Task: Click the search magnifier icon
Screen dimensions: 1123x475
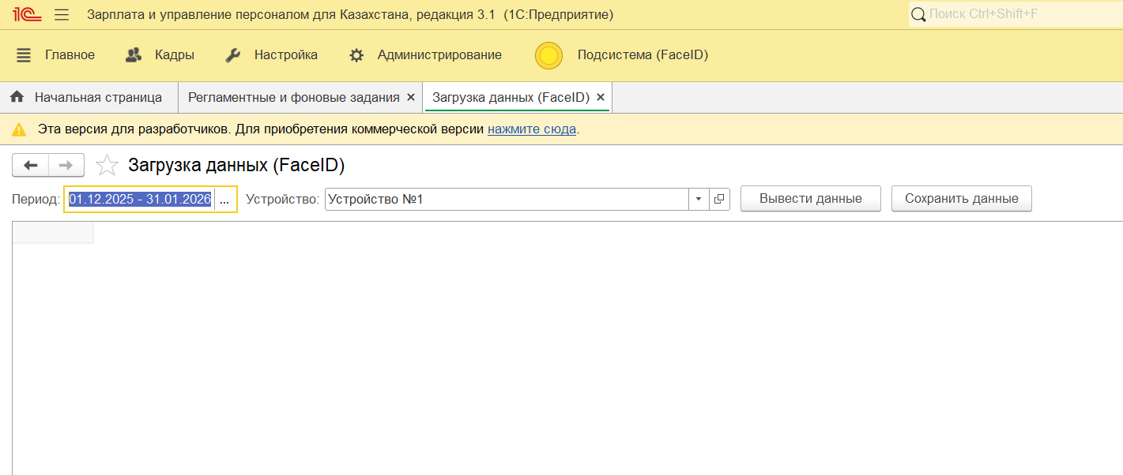Action: tap(918, 14)
